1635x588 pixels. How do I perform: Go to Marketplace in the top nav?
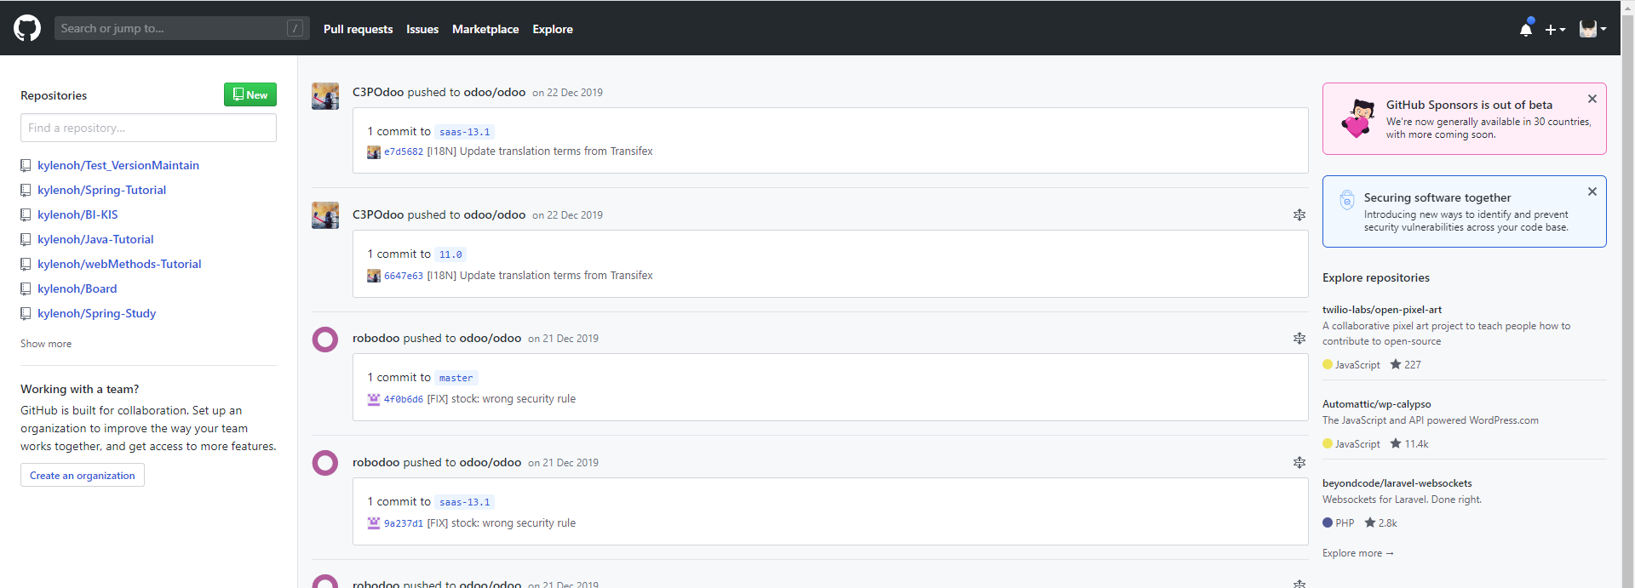pyautogui.click(x=485, y=29)
